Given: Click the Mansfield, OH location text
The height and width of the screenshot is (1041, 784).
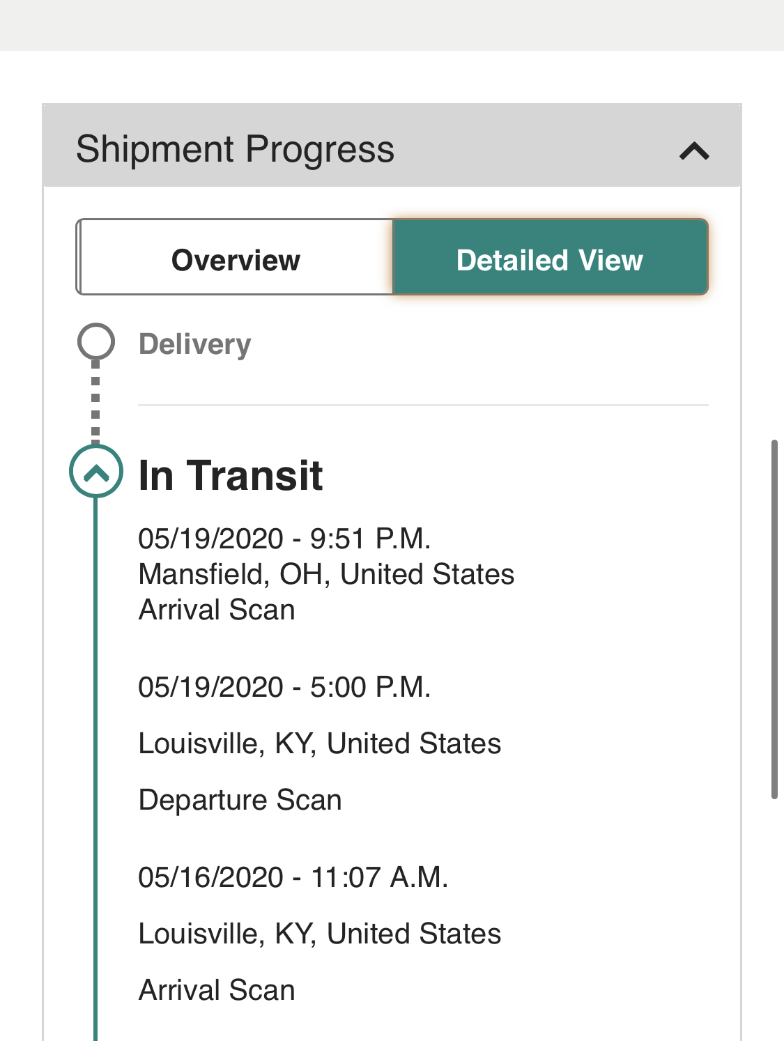Looking at the screenshot, I should point(326,574).
